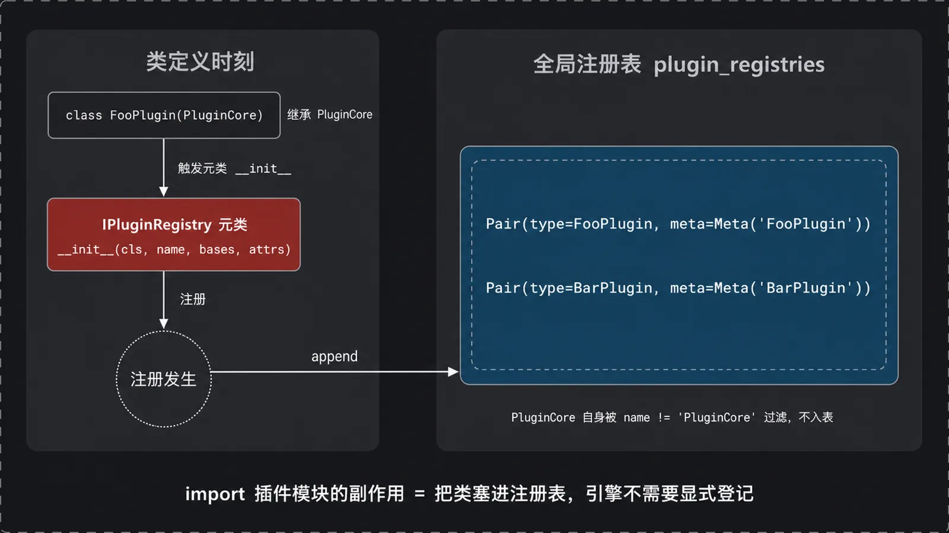
Task: Select the Pair(type=BarPlugin...) registry entry
Action: tap(678, 288)
